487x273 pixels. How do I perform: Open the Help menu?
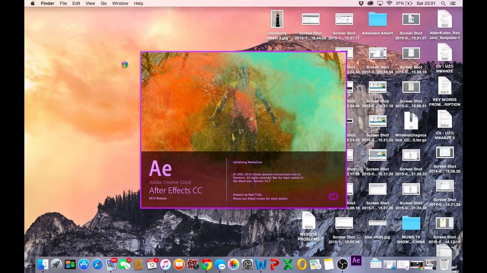(138, 3)
